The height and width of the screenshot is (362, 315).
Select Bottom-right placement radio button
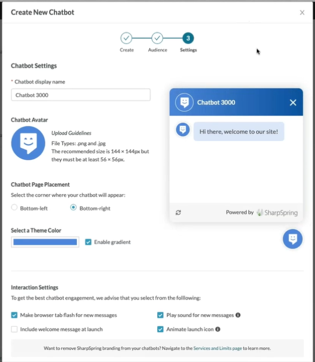click(x=73, y=207)
